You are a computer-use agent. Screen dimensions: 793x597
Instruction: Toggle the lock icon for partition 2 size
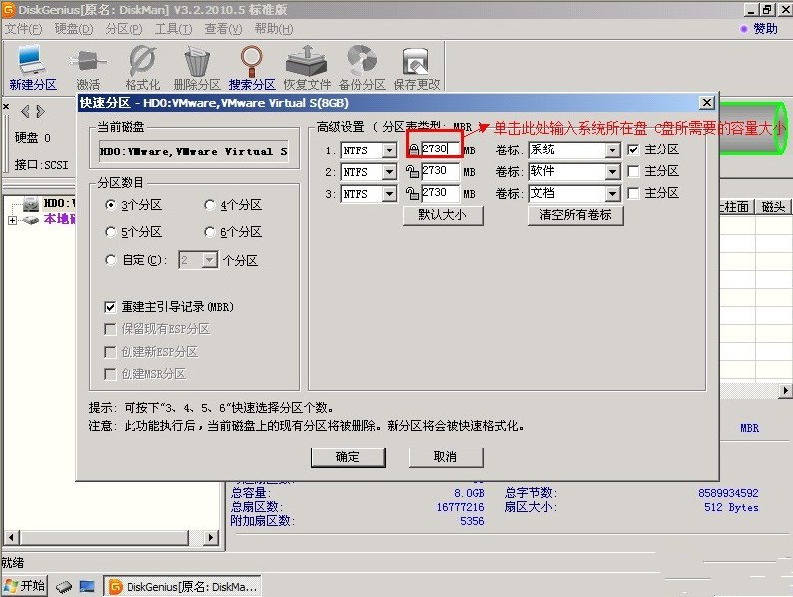coord(413,172)
